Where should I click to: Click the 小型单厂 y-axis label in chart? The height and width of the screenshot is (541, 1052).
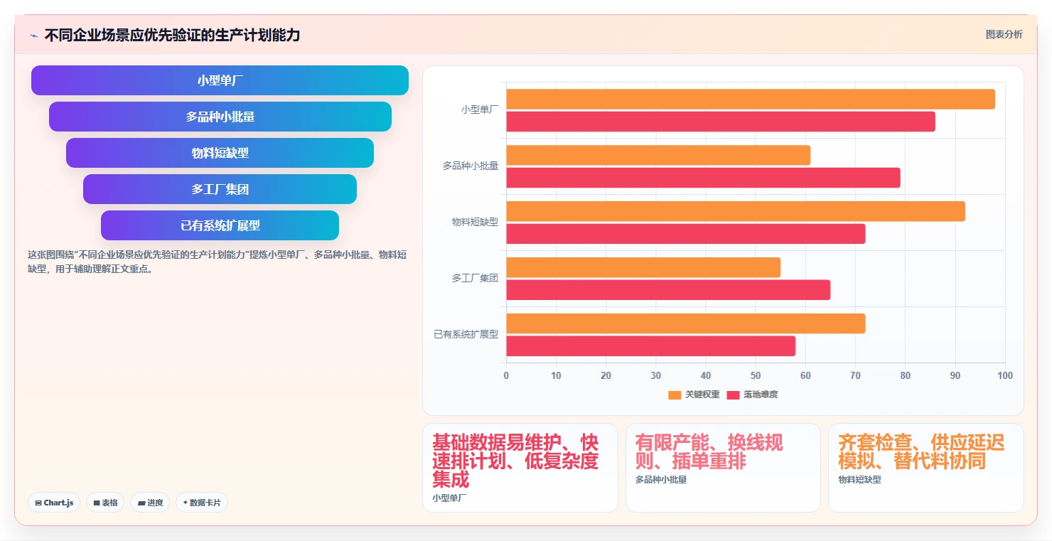(480, 109)
